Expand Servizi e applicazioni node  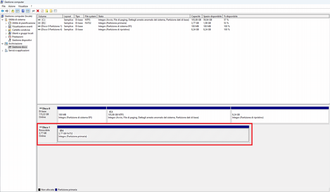(x=3, y=51)
